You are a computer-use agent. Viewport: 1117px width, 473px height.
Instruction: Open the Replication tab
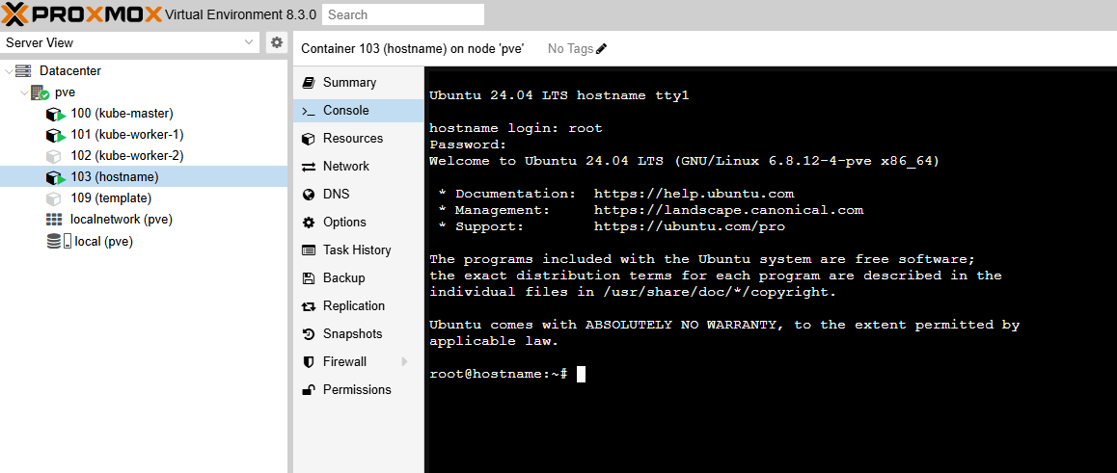(358, 305)
